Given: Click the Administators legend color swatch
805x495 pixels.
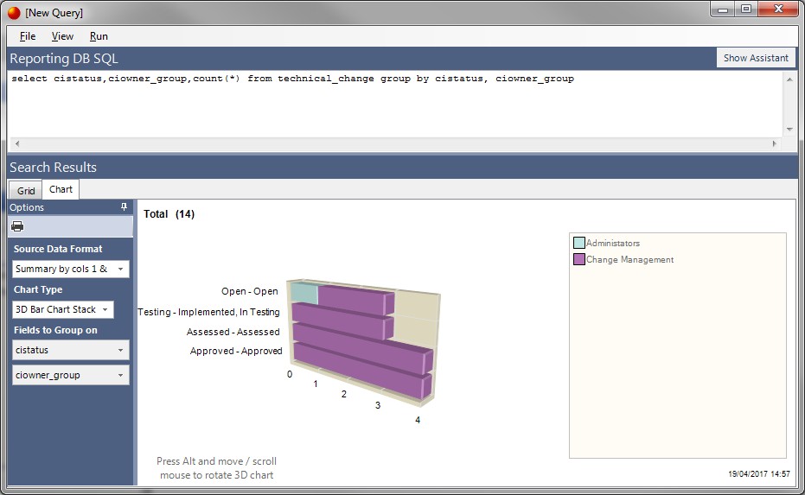Looking at the screenshot, I should 579,243.
